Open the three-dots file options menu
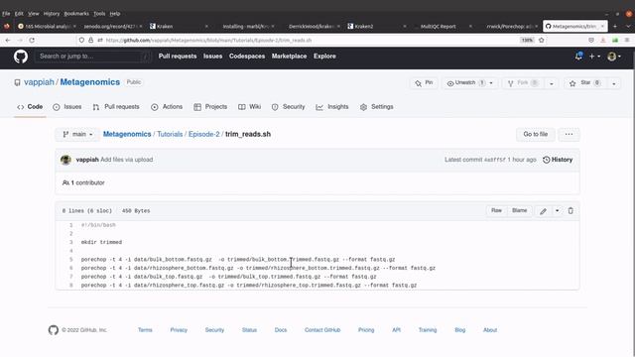Image resolution: width=635 pixels, height=357 pixels. [569, 135]
